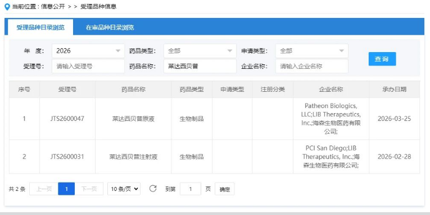Click the 下一页 next page button
The height and width of the screenshot is (215, 430).
[89, 189]
